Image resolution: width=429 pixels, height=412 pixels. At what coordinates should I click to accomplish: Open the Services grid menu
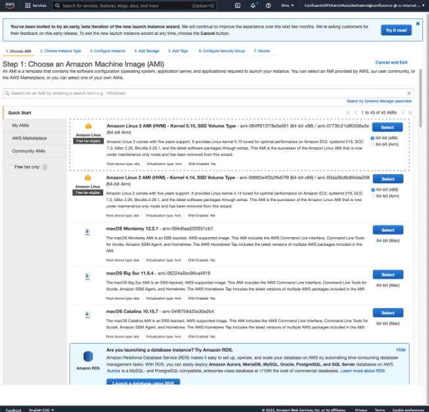[36, 5]
